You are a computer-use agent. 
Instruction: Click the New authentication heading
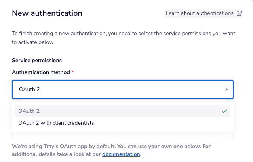point(47,13)
